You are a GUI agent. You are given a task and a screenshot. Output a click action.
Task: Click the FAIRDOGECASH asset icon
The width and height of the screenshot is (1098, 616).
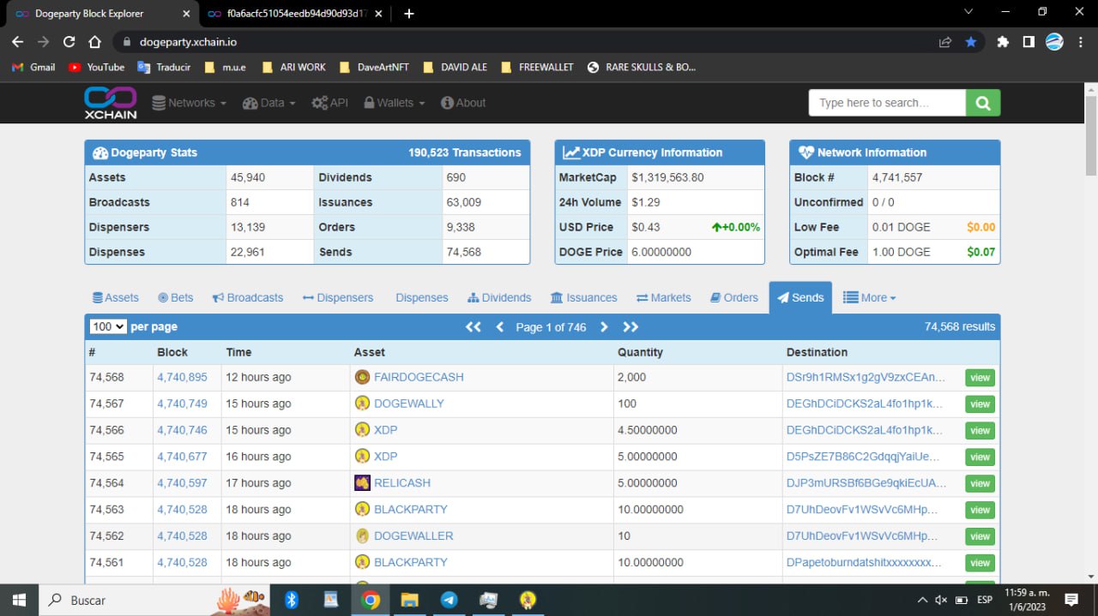pyautogui.click(x=362, y=377)
